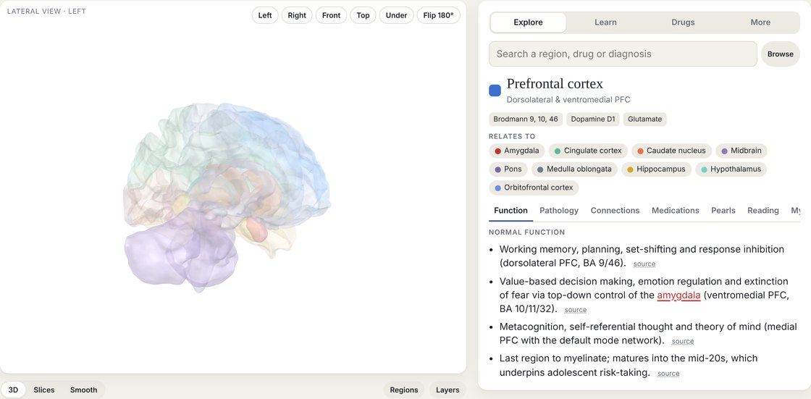Open the Layers panel

point(447,390)
